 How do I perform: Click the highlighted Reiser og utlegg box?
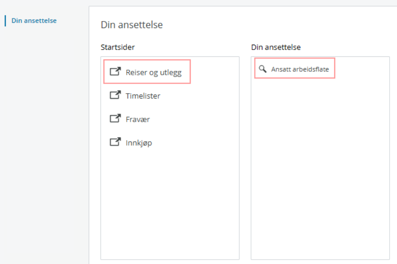[x=147, y=72]
